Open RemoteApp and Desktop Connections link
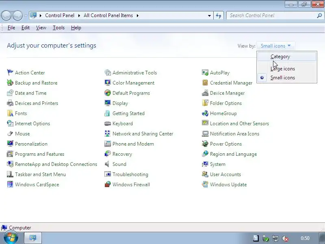 [x=56, y=164]
